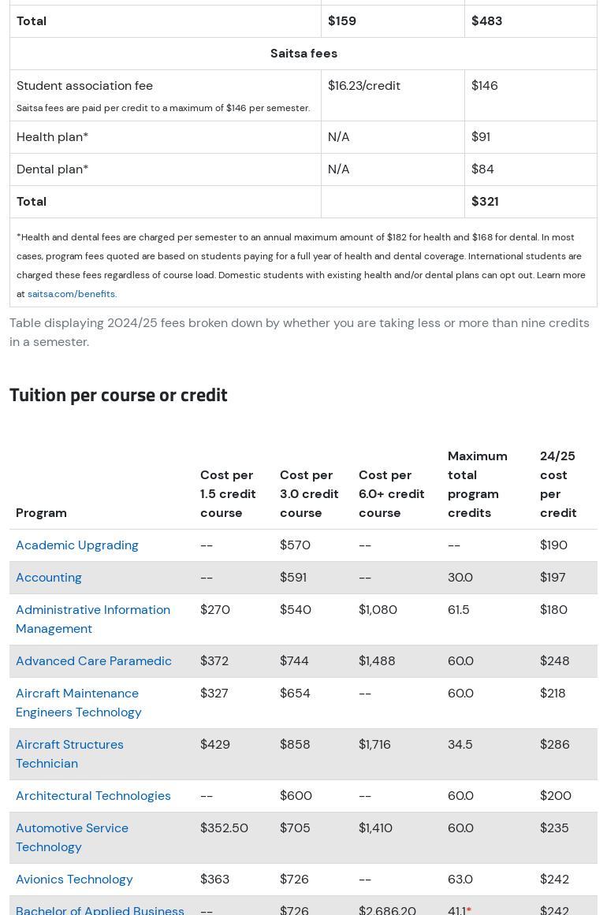Image resolution: width=607 pixels, height=915 pixels.
Task: Click the Cost per 3.0 credit course header
Action: 309,494
